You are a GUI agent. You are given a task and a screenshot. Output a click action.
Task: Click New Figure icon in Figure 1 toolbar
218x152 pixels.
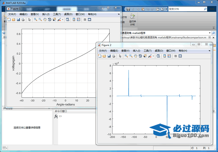point(9,19)
